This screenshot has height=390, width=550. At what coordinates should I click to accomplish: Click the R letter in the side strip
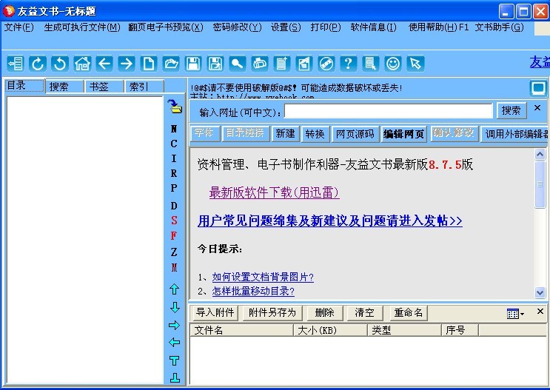click(174, 173)
